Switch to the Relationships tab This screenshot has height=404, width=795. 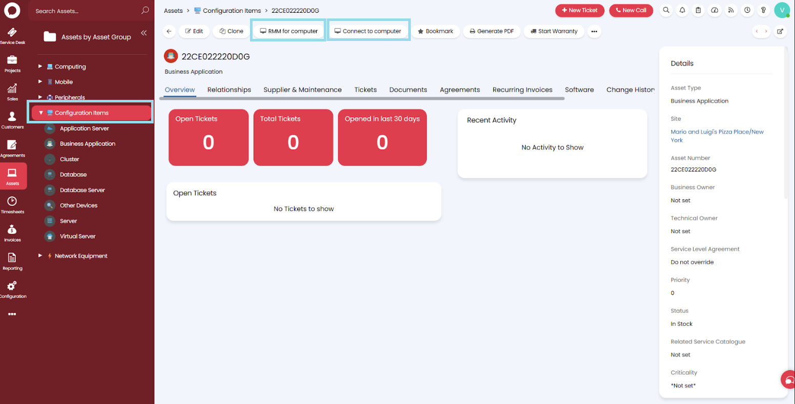(x=229, y=90)
